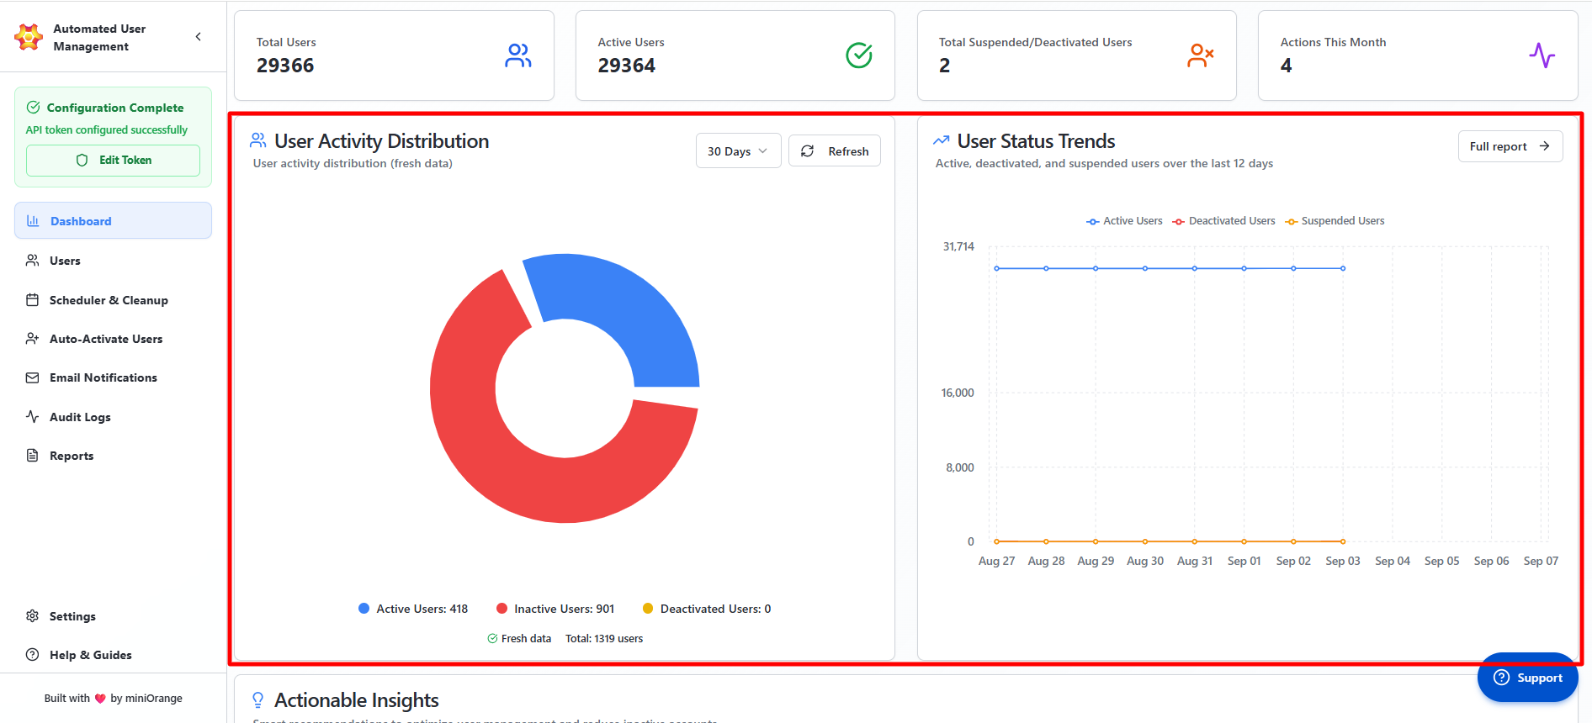Toggle the Deactivated Users line legend
The image size is (1592, 723).
coord(1223,221)
